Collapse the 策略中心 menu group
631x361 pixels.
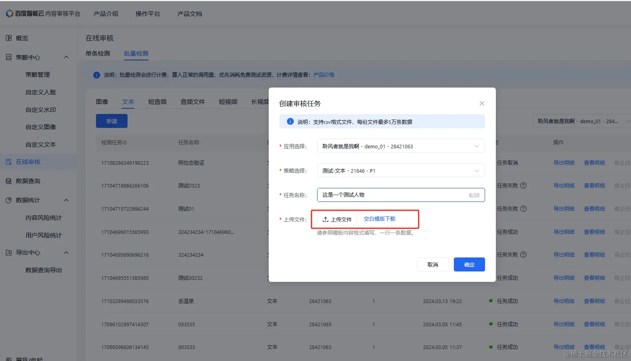pyautogui.click(x=66, y=57)
